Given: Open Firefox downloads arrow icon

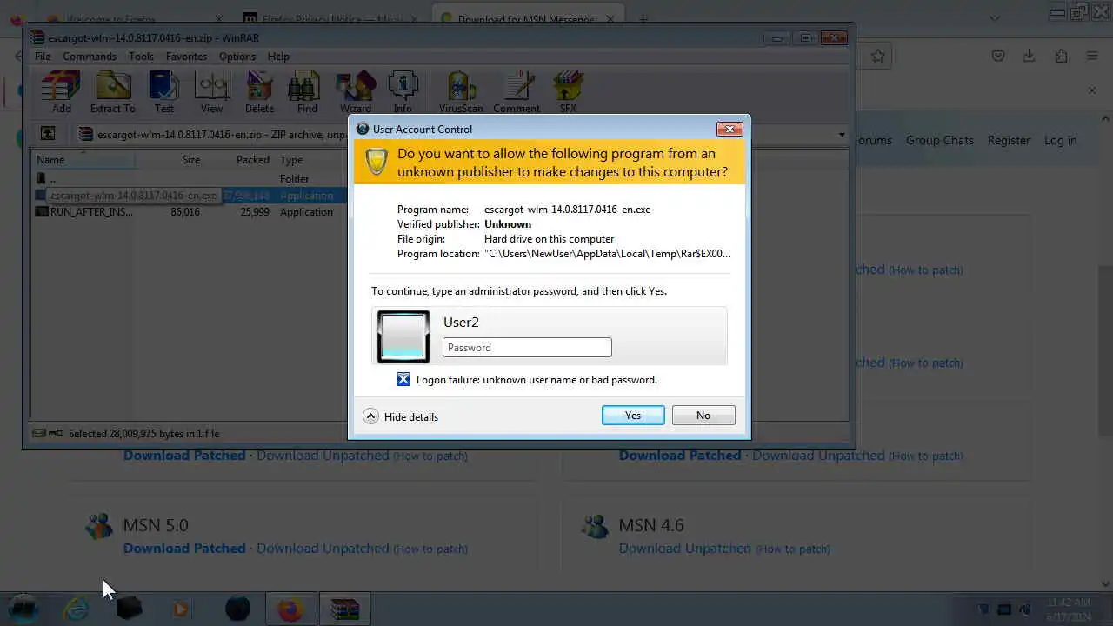Looking at the screenshot, I should click(1029, 56).
